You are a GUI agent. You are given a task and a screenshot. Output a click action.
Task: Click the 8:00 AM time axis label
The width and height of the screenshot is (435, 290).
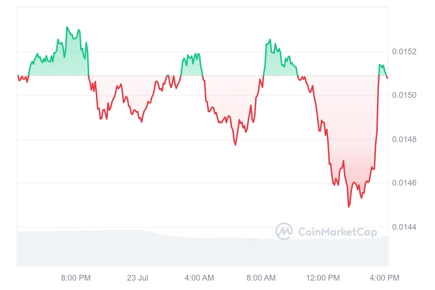pos(261,278)
